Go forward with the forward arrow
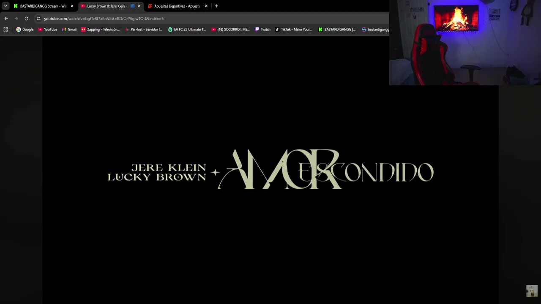 (16, 19)
